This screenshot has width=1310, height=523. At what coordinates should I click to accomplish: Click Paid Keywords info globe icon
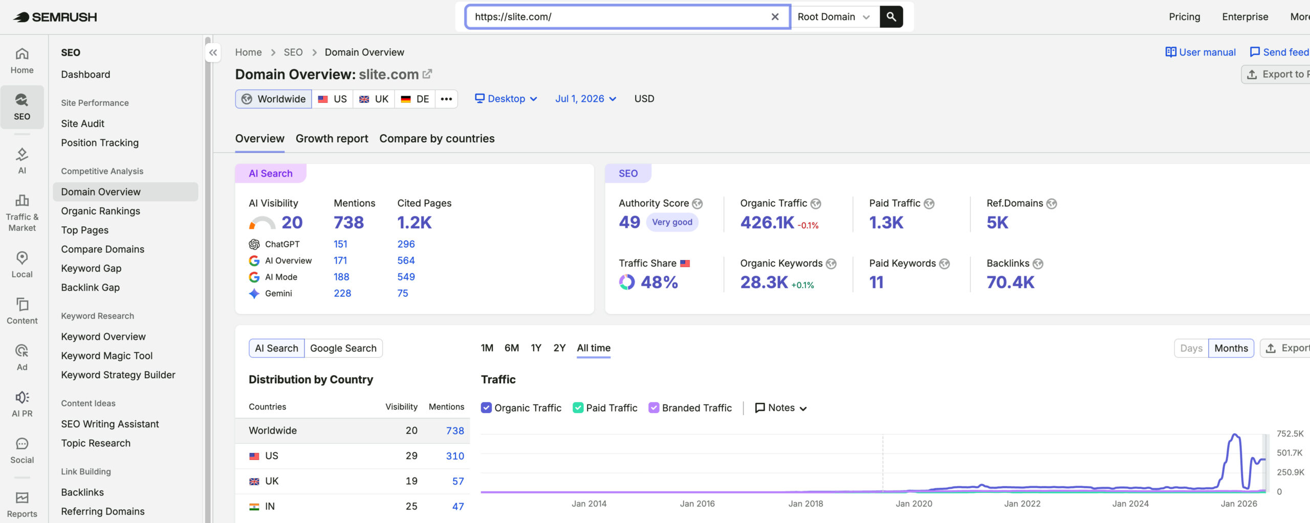click(944, 264)
